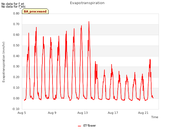Click the 0.10 y-axis tick label
This screenshot has width=175, height=131.
pos(16,88)
